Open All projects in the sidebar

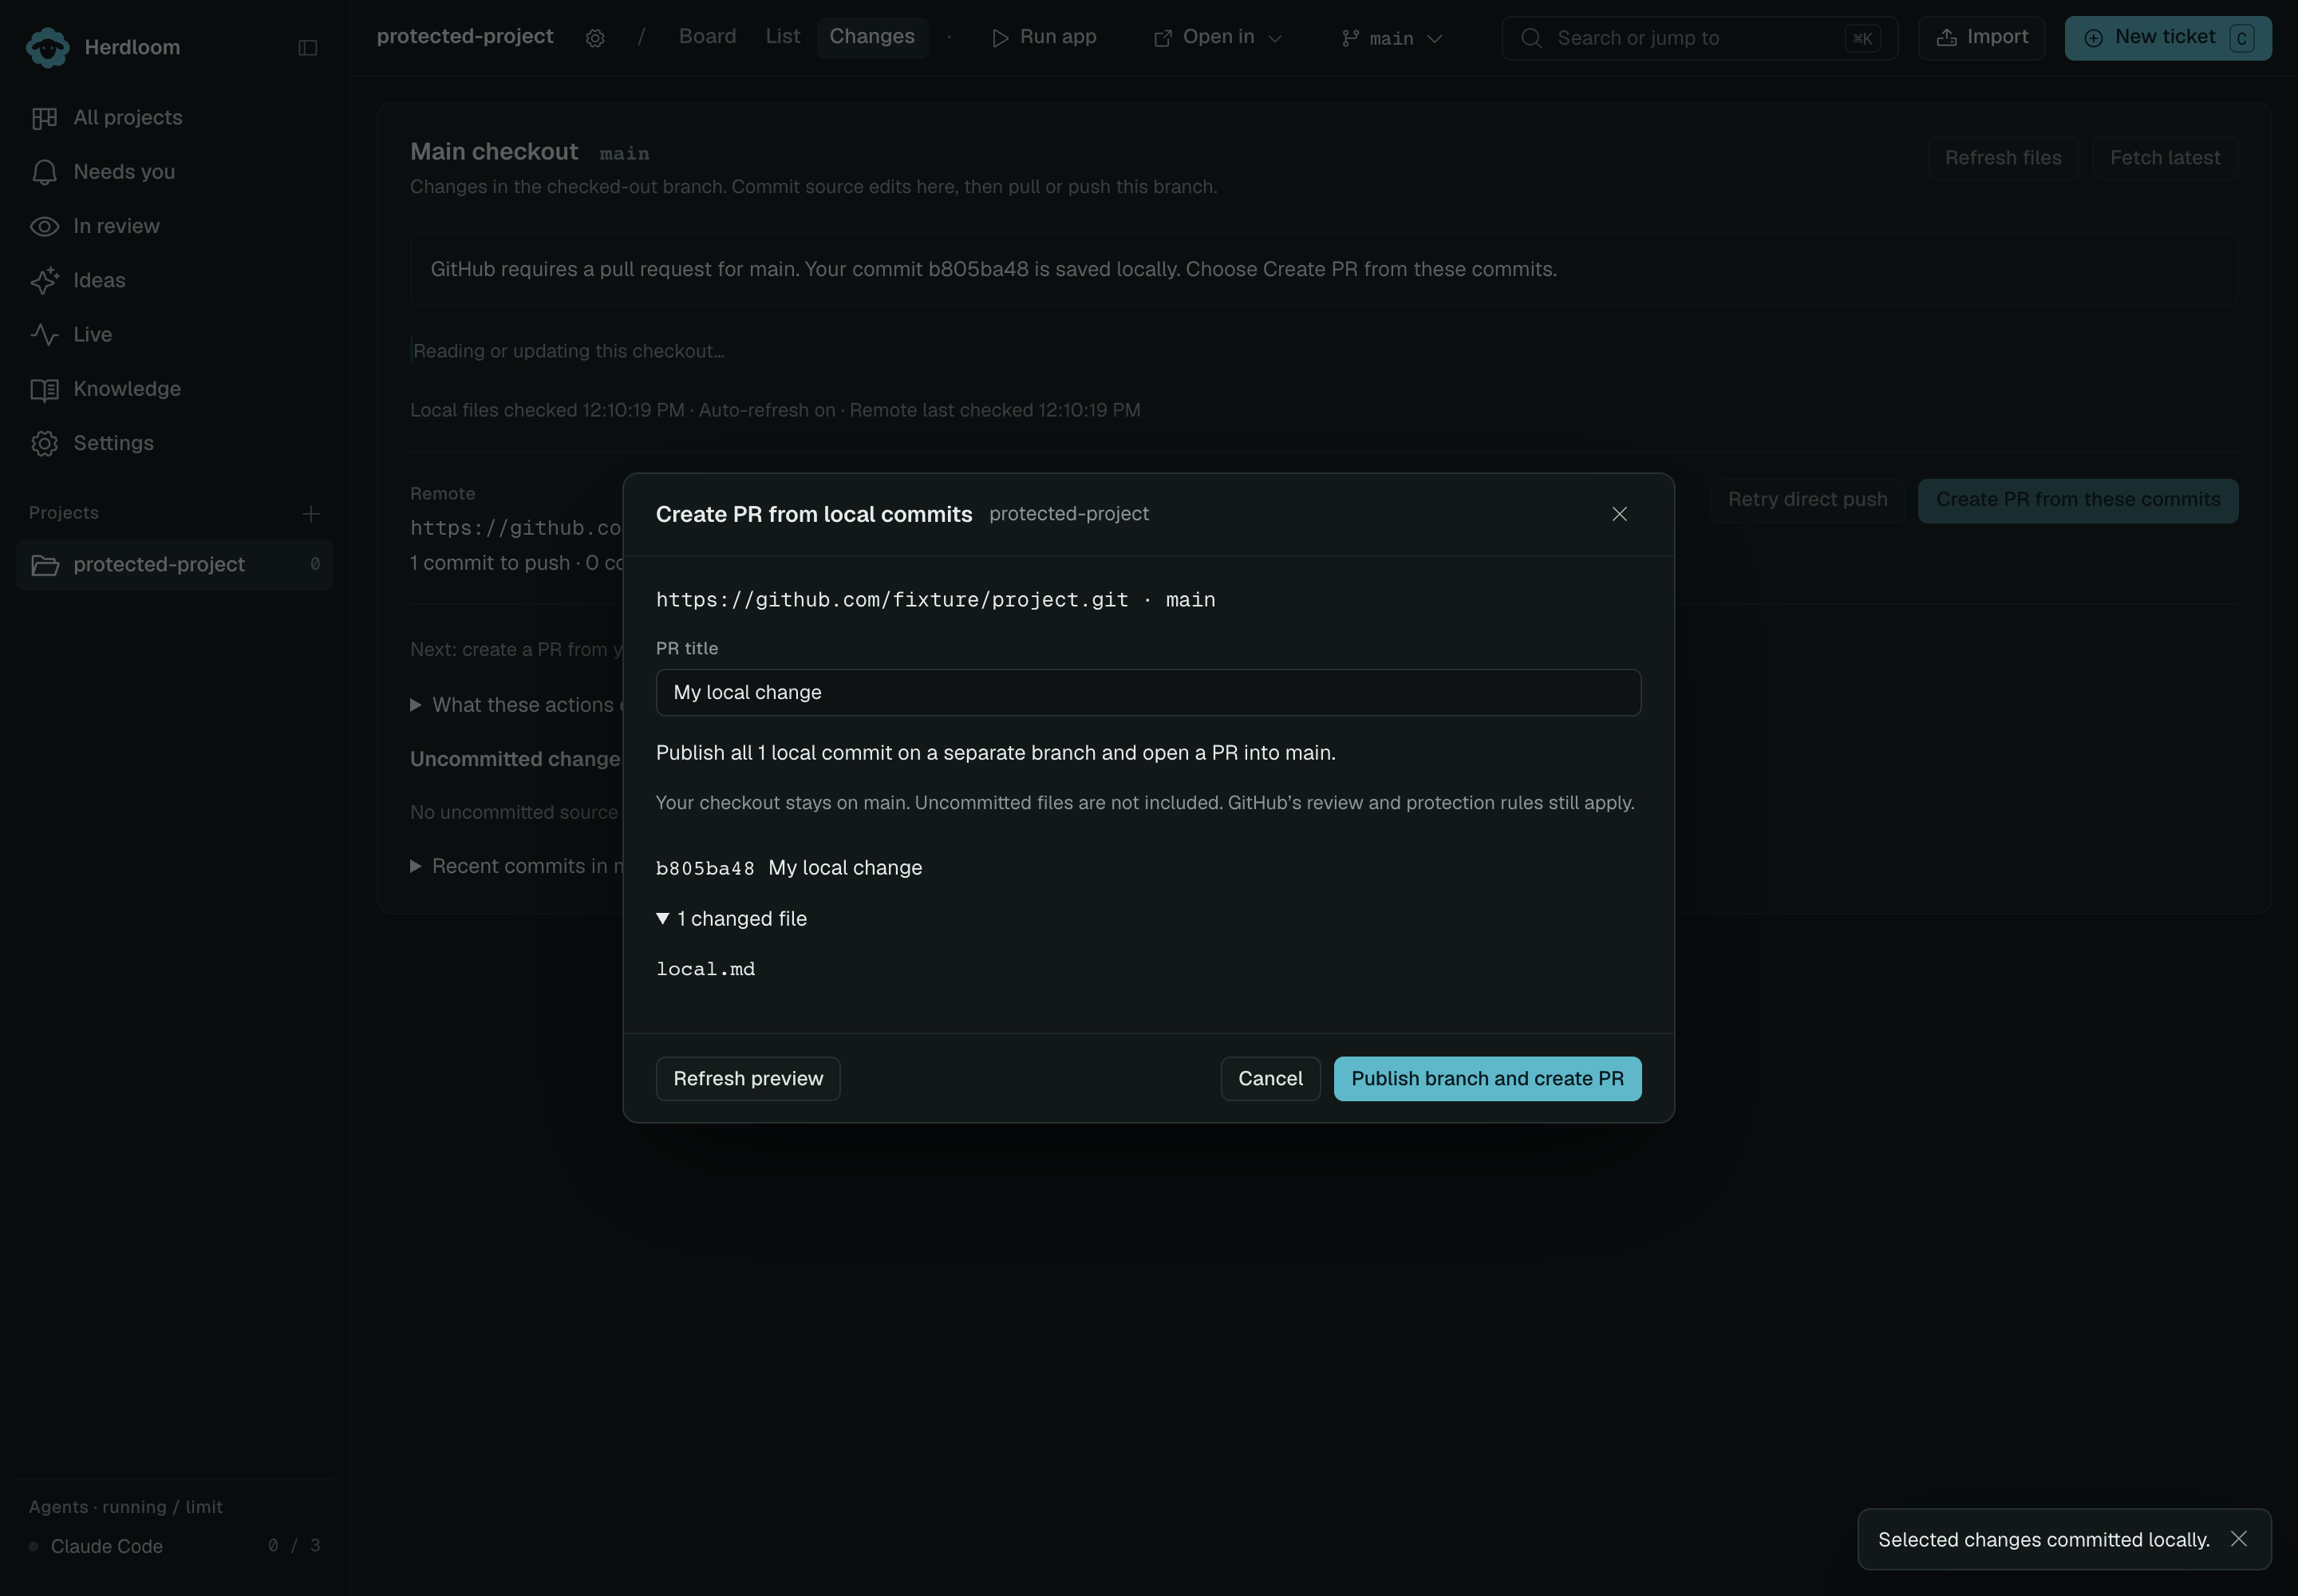coord(175,118)
